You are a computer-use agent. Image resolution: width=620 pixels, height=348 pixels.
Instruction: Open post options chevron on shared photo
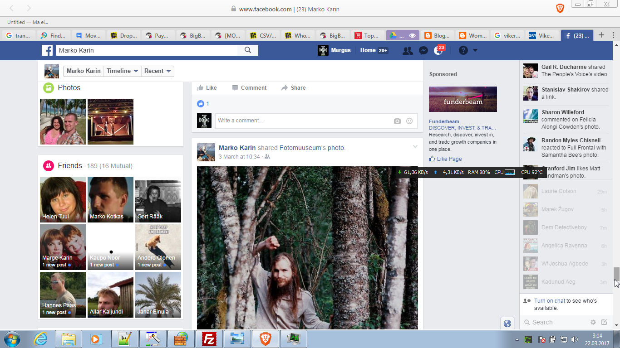[x=415, y=147]
